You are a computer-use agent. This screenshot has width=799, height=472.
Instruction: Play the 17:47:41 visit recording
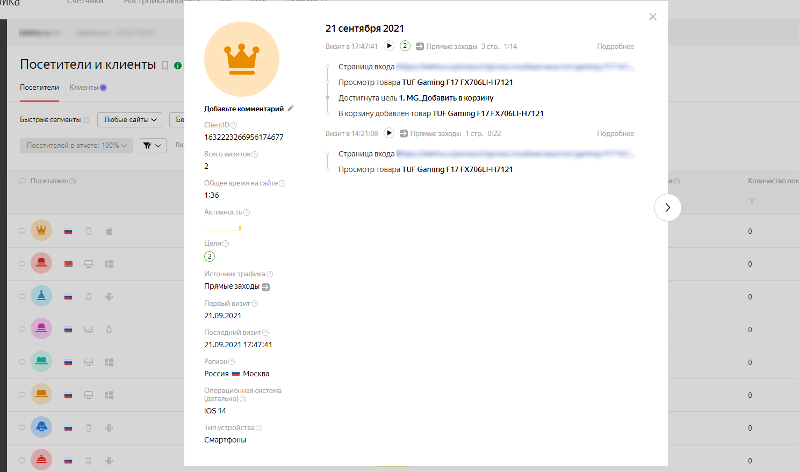point(389,46)
